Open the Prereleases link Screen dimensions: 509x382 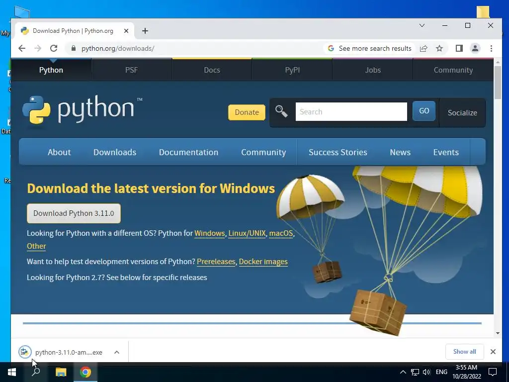coord(216,262)
